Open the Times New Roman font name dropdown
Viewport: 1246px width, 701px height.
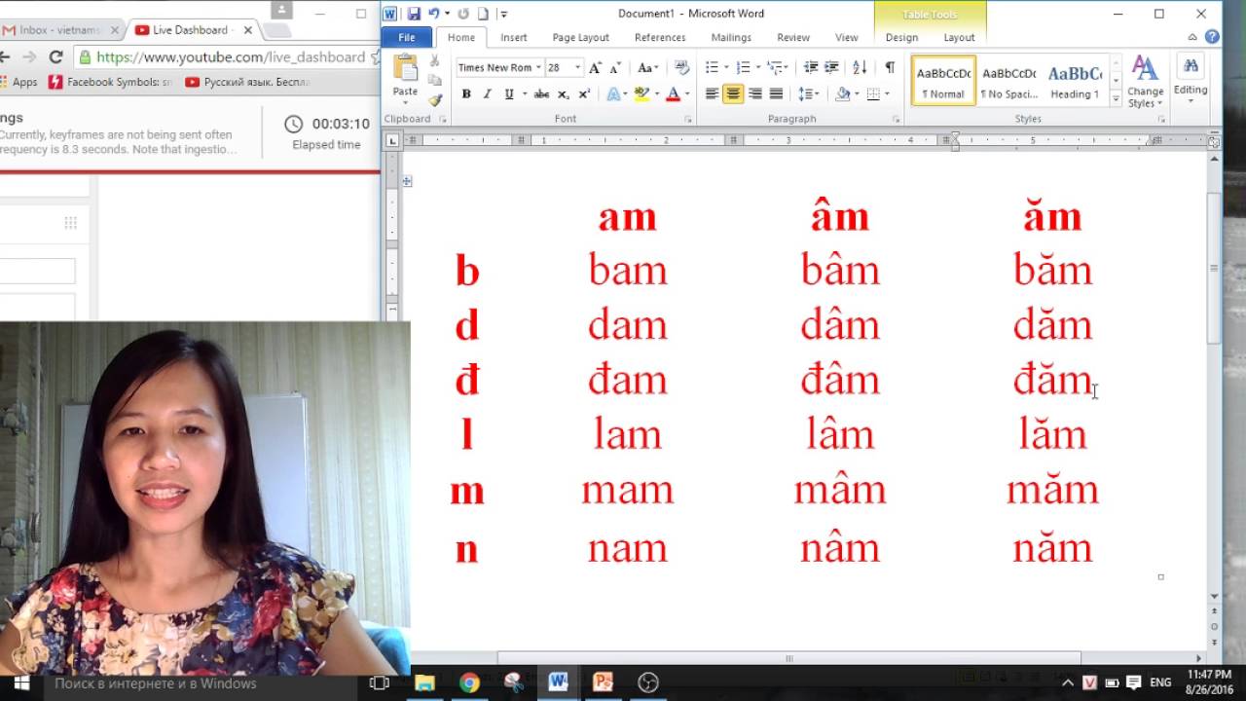pos(538,67)
